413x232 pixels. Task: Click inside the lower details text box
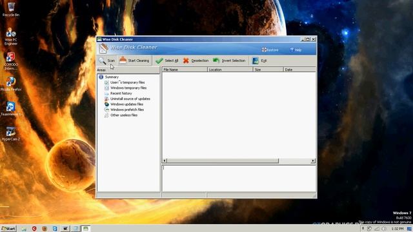coord(239,179)
